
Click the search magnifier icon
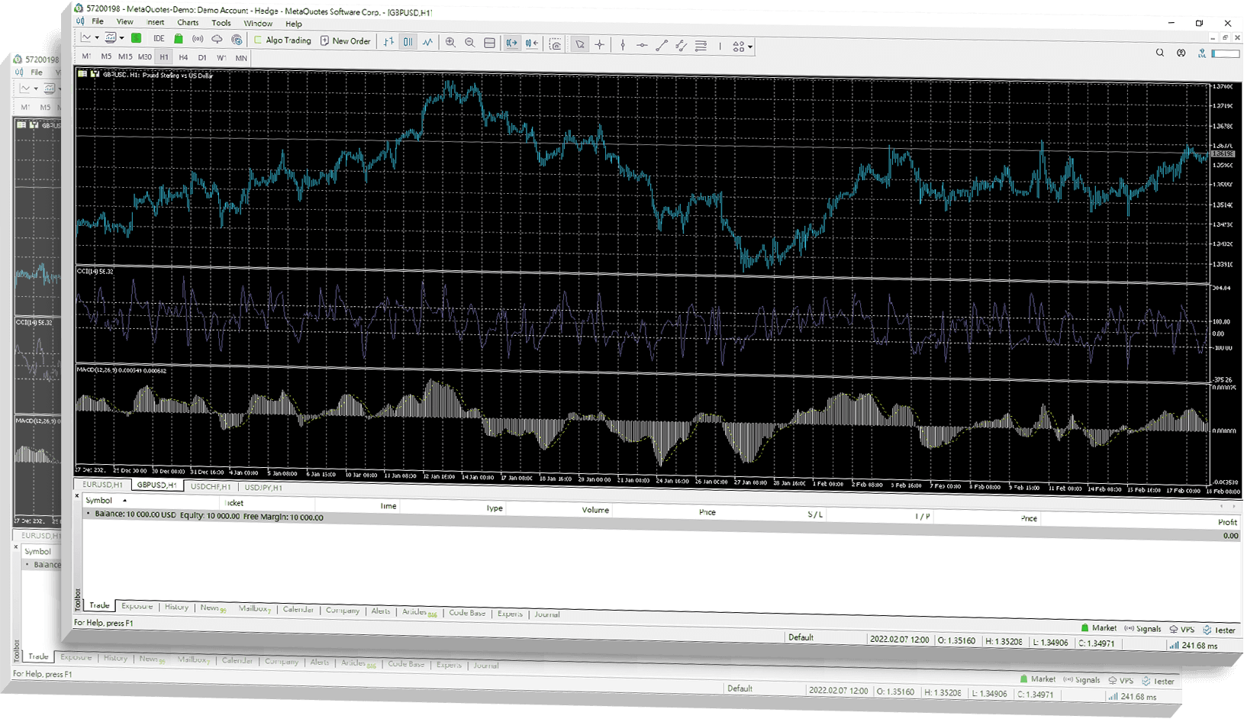(1159, 53)
